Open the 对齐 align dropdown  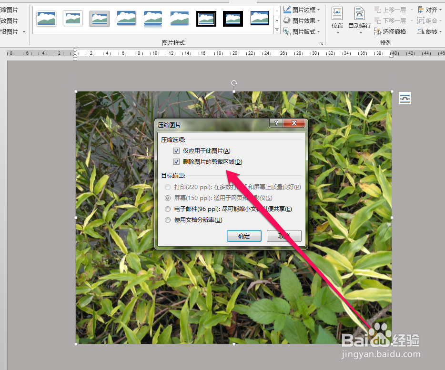tap(430, 10)
